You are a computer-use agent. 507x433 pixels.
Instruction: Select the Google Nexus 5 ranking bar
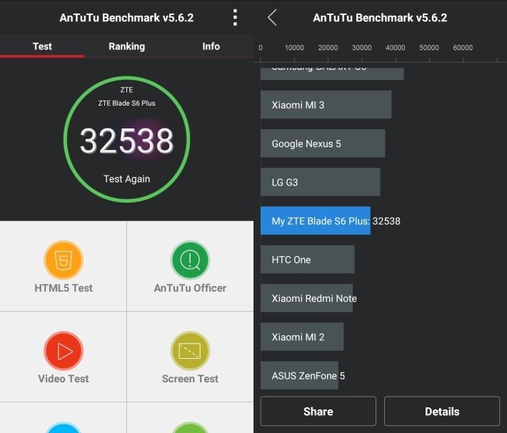pos(323,143)
